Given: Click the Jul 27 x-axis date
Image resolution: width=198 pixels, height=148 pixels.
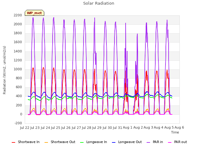Looking at the screenshot, I should 76,128.
